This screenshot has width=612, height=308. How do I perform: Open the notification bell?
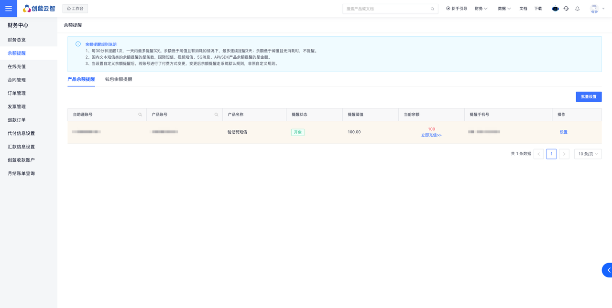pos(578,9)
